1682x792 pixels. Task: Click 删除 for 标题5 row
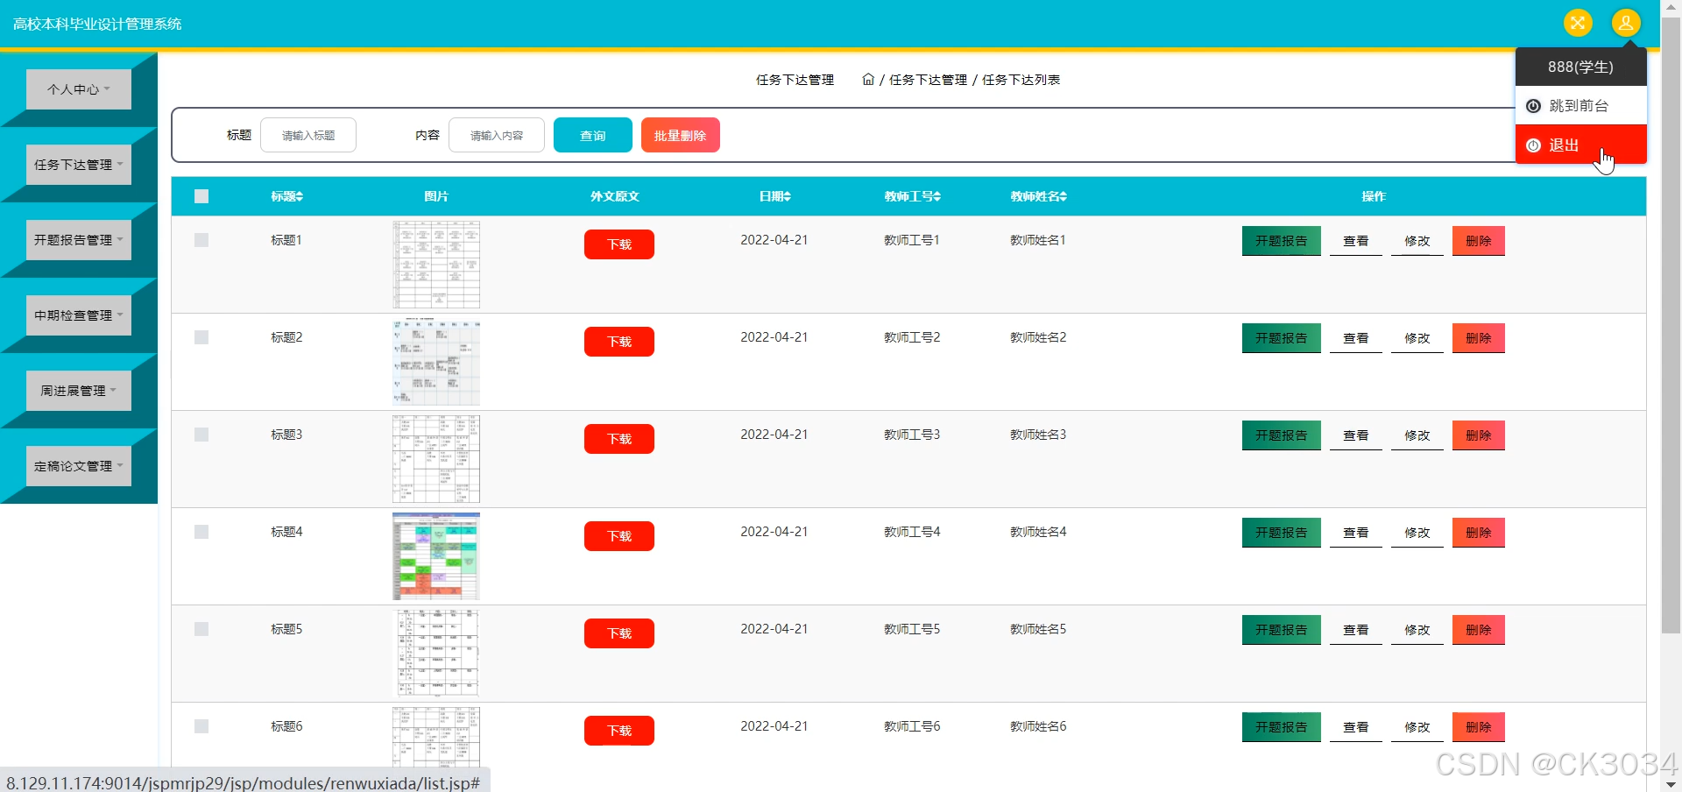(x=1479, y=630)
